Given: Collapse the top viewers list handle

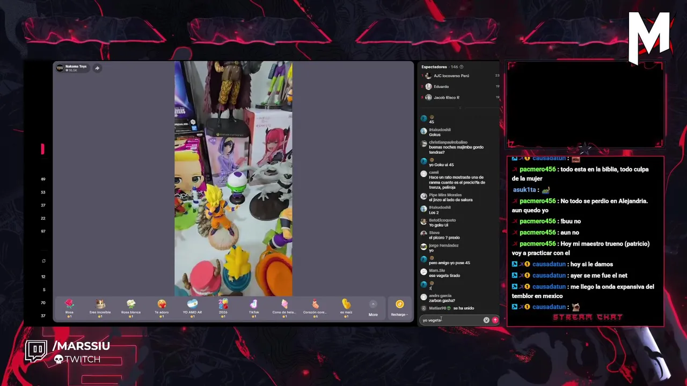Looking at the screenshot, I should coord(460,108).
